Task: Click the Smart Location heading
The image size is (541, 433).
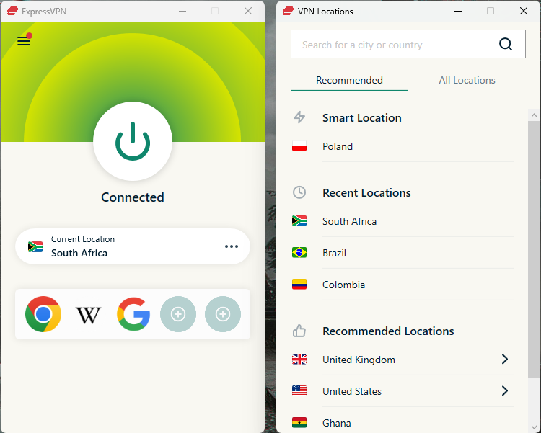Action: coord(362,118)
